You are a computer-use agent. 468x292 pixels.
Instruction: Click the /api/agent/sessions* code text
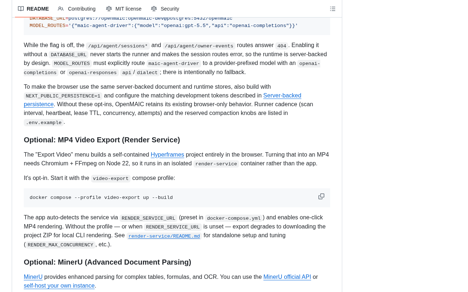point(118,46)
